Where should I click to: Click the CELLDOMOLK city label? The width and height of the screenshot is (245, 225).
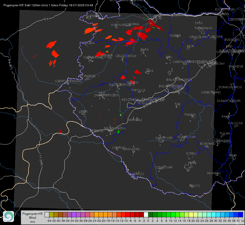pos(126,56)
